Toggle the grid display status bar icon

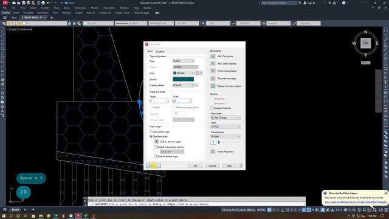click(x=269, y=210)
